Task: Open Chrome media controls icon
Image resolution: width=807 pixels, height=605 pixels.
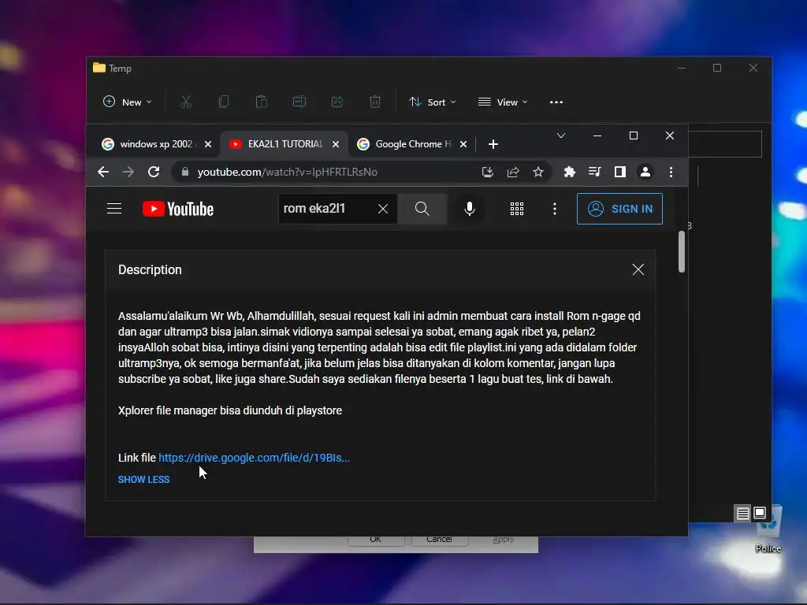Action: [x=594, y=172]
